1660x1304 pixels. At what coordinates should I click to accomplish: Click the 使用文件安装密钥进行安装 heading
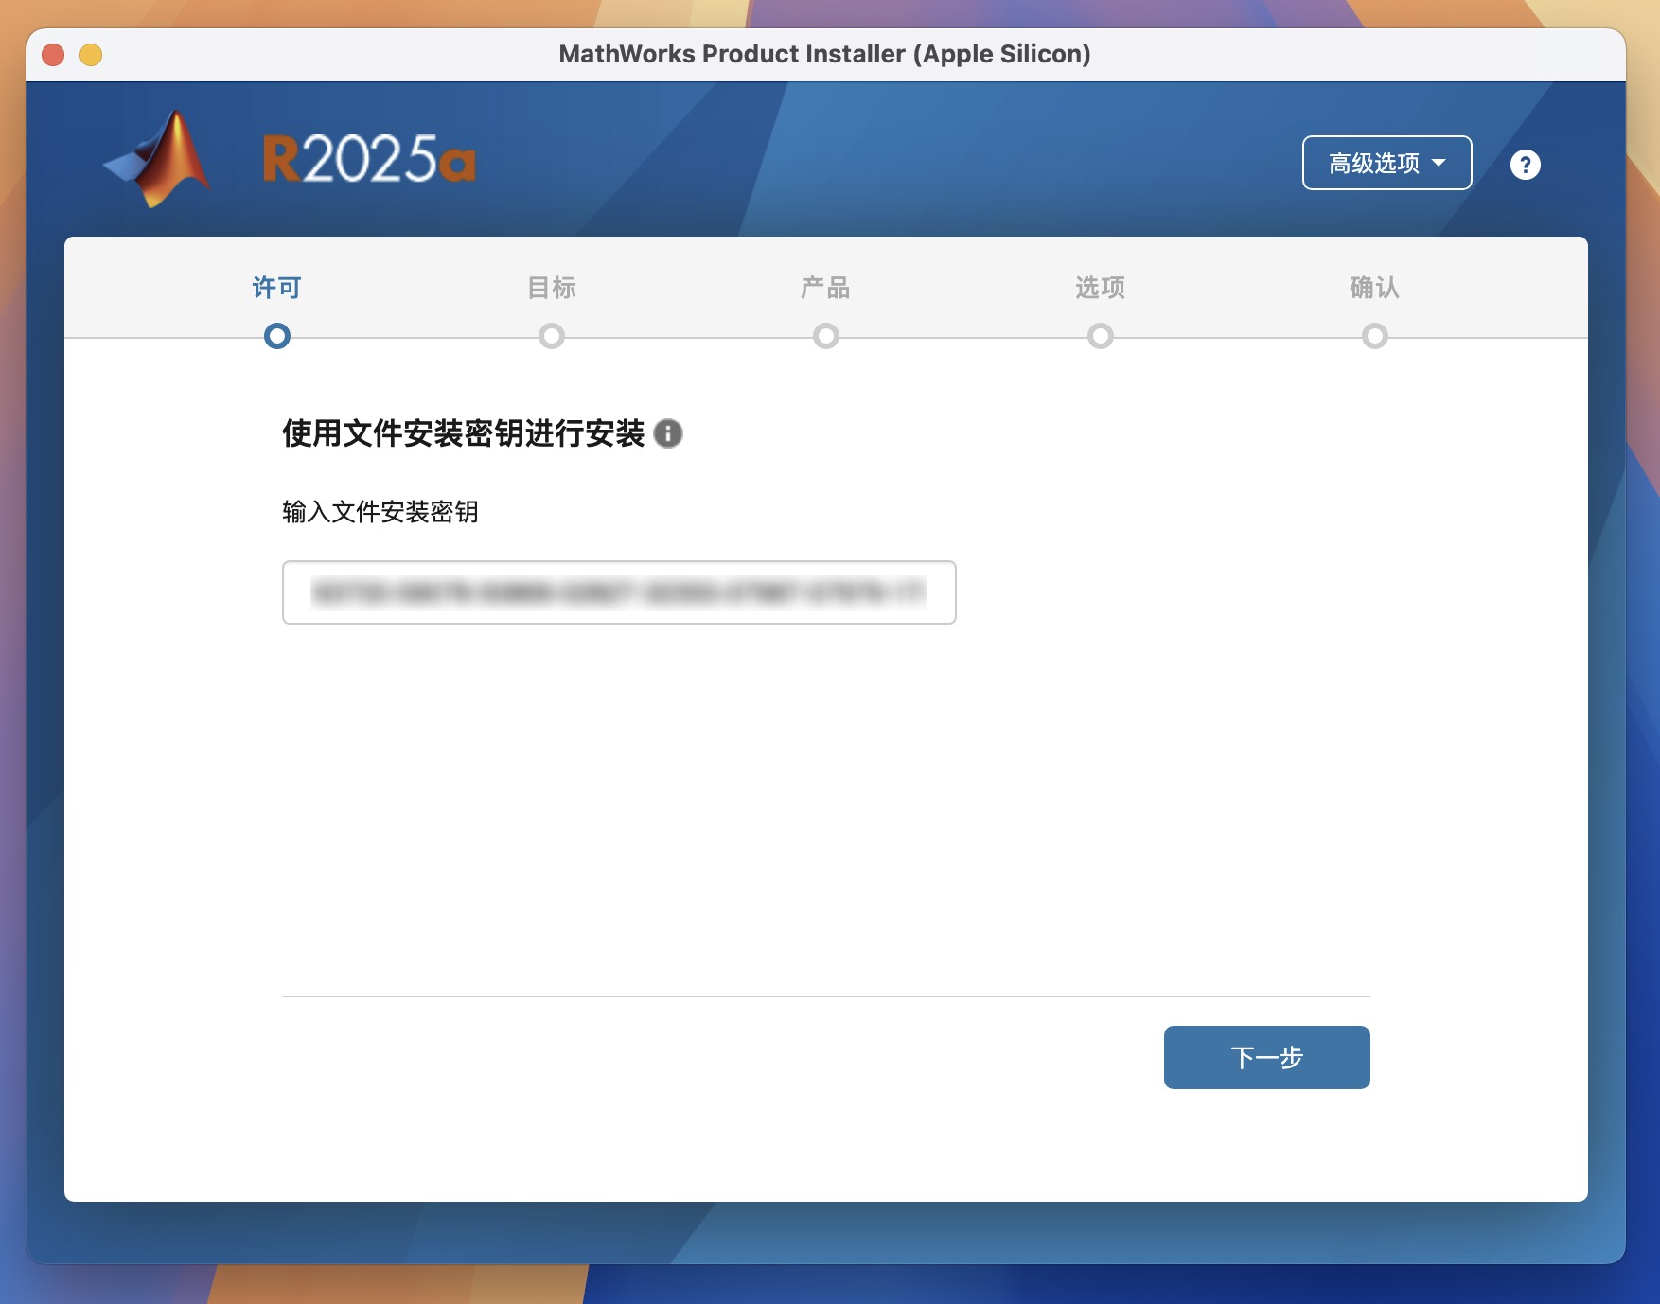tap(463, 433)
